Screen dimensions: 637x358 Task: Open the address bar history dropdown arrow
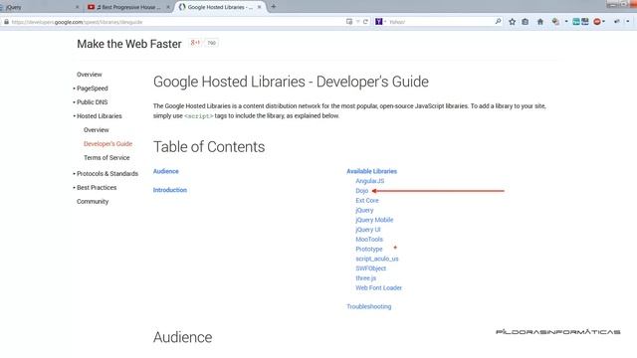[x=358, y=22]
